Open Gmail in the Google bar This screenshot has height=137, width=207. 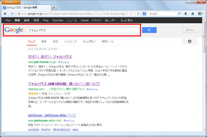click(x=84, y=20)
